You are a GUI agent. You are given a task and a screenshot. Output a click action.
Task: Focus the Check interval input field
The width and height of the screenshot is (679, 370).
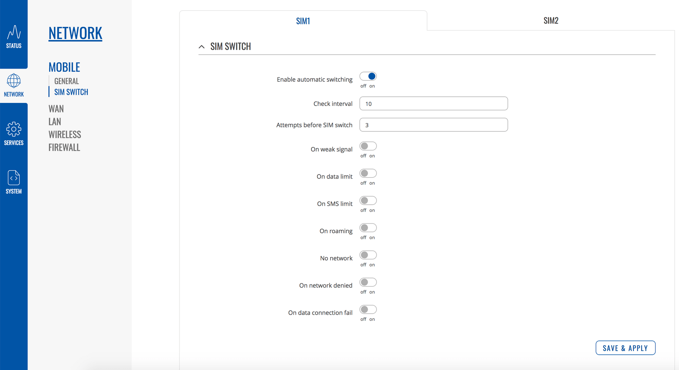[434, 104]
